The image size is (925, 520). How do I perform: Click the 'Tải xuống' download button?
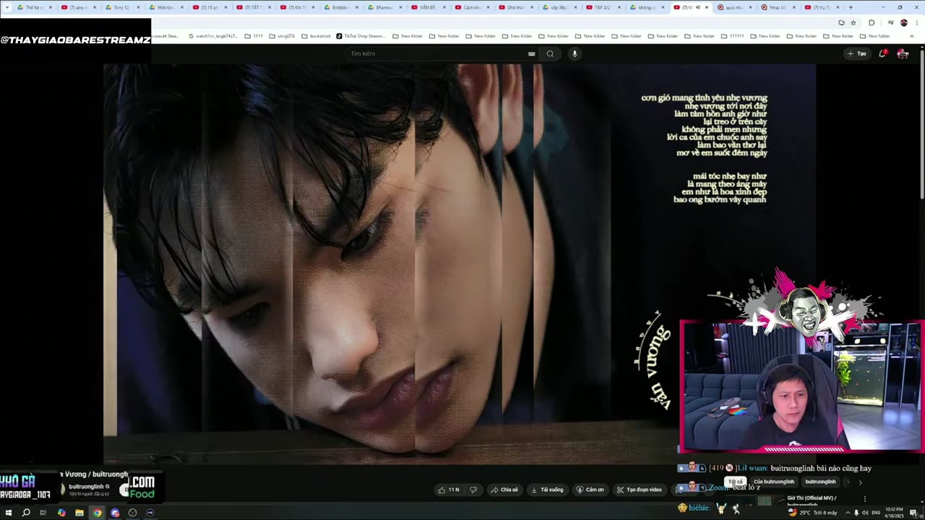click(547, 490)
